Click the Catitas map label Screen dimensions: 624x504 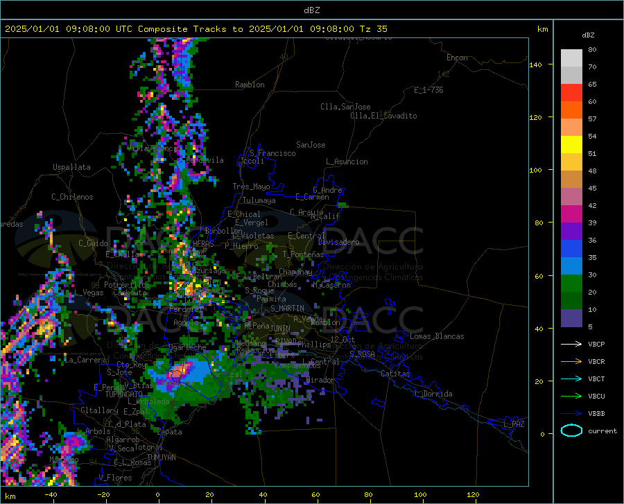tap(395, 374)
